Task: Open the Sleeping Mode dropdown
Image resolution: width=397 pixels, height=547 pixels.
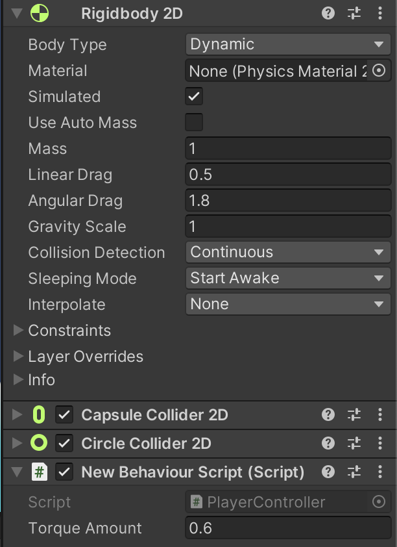Action: click(x=288, y=278)
